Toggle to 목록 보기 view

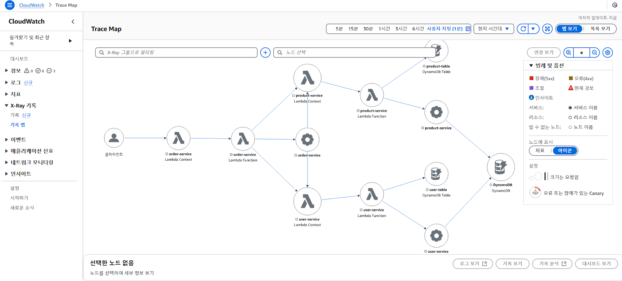coord(600,29)
